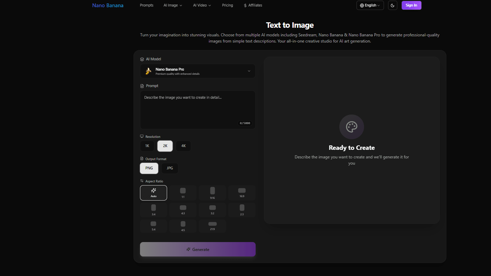This screenshot has height=276, width=491.
Task: Choose JPG output format
Action: 170,168
